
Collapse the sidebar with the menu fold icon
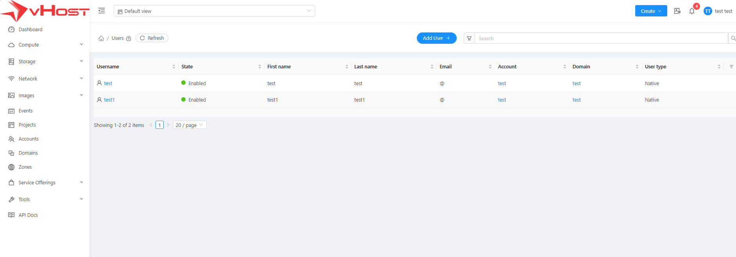tap(102, 11)
